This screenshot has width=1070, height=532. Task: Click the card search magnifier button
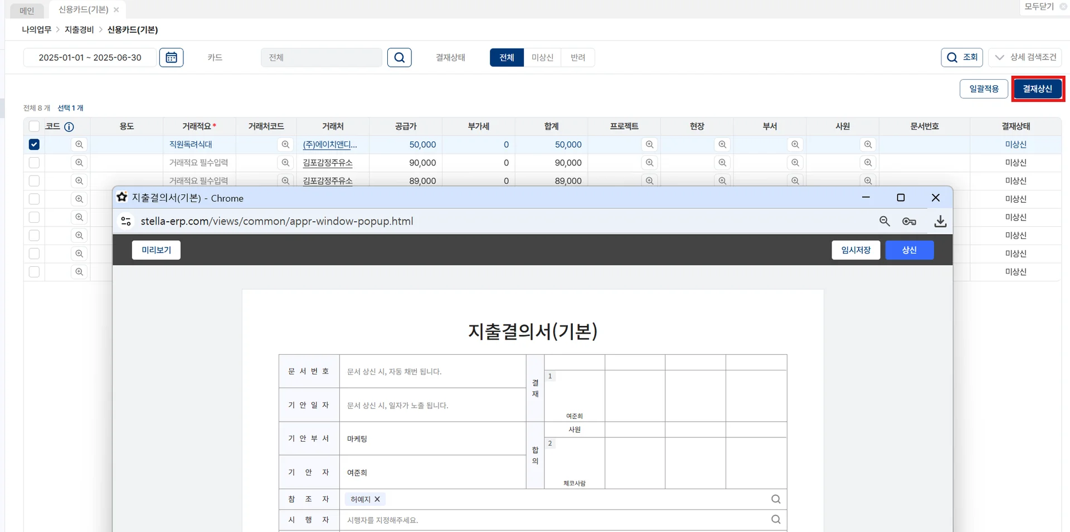(399, 57)
